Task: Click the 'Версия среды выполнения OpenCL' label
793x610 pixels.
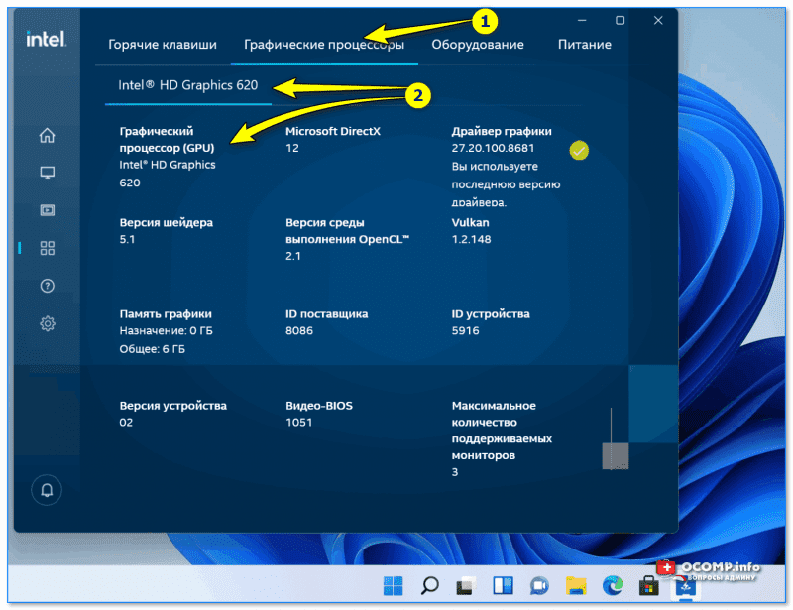Action: coord(348,231)
